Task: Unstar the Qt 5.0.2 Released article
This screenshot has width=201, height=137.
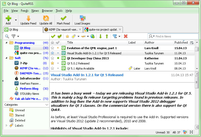Action: pos(52,63)
